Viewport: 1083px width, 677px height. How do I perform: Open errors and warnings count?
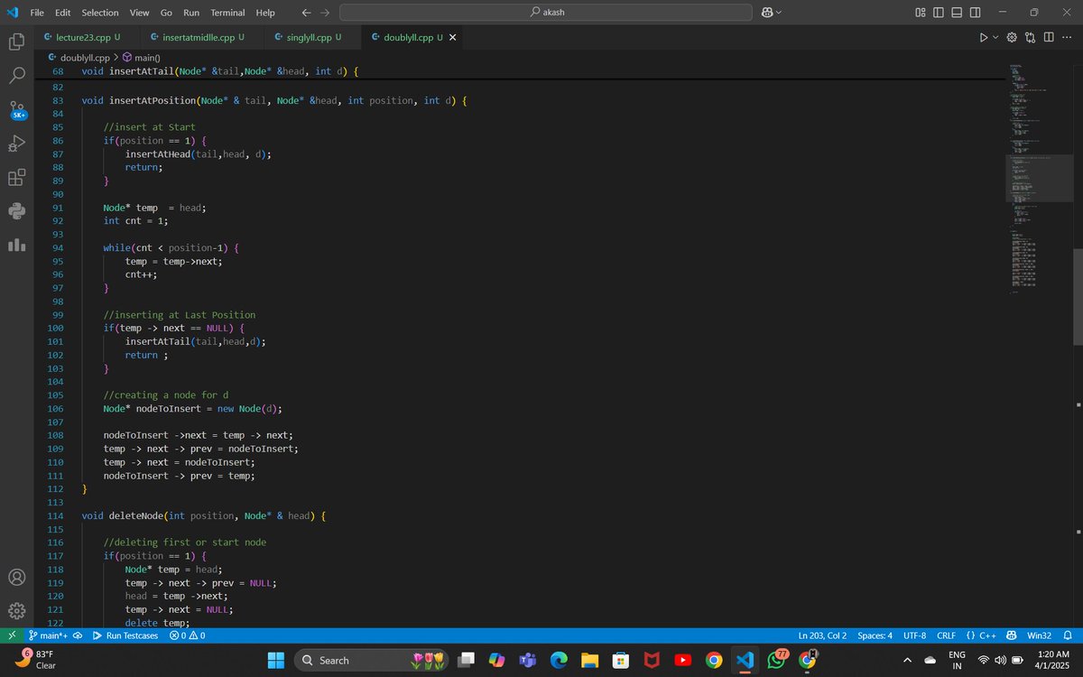187,635
